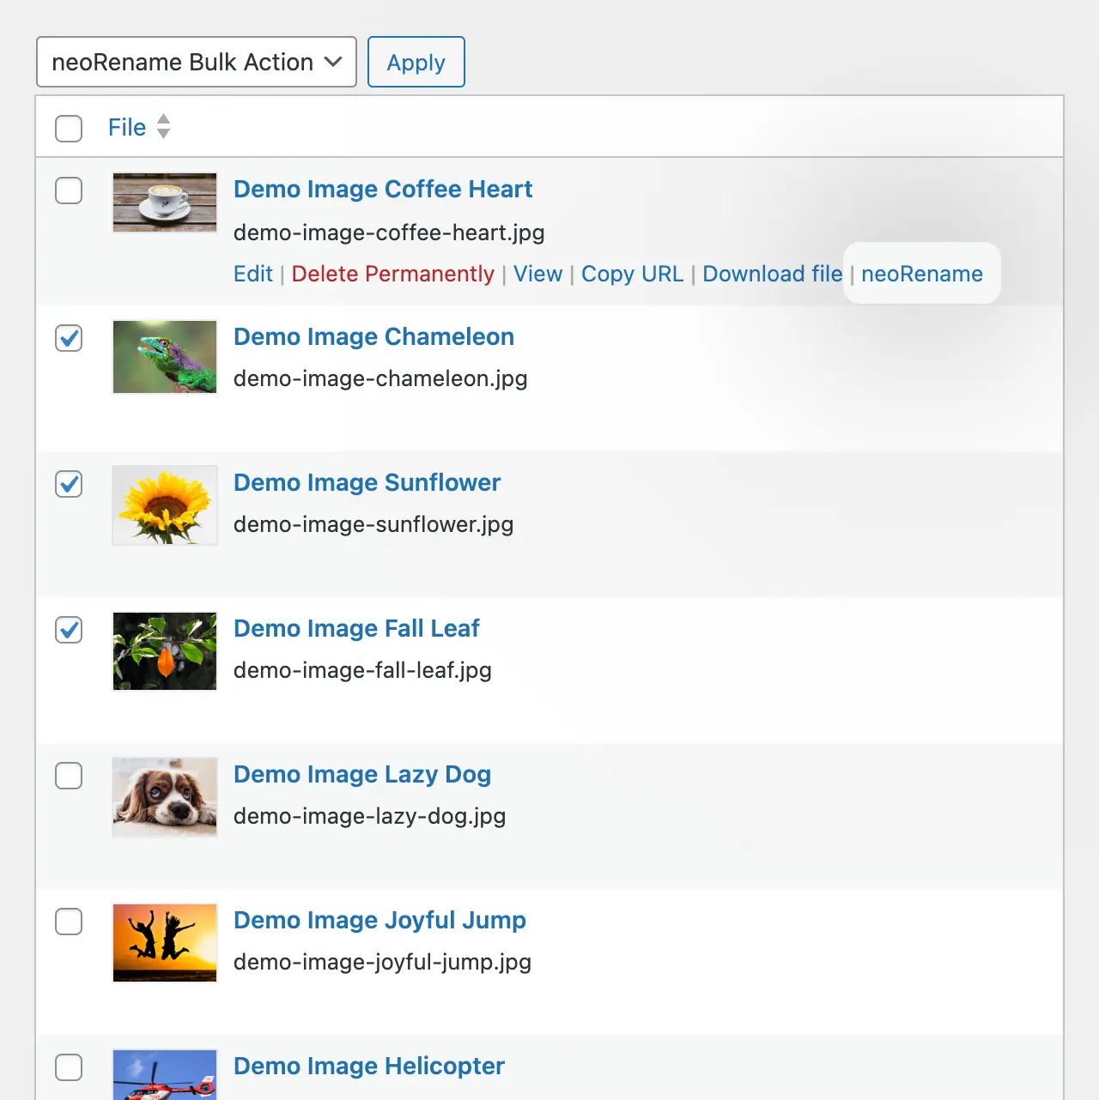Copy URL of the Coffee Heart image

pyautogui.click(x=632, y=274)
